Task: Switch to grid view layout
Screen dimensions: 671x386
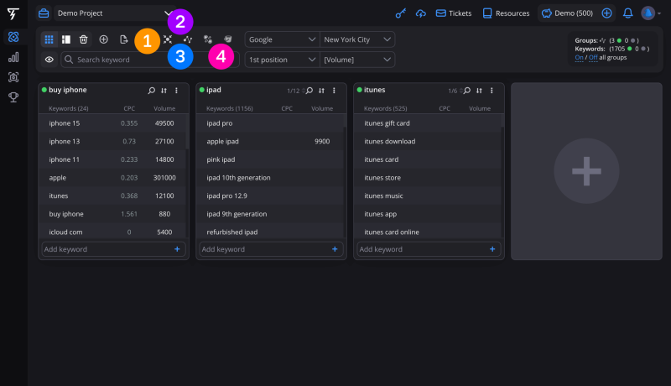Action: tap(49, 39)
